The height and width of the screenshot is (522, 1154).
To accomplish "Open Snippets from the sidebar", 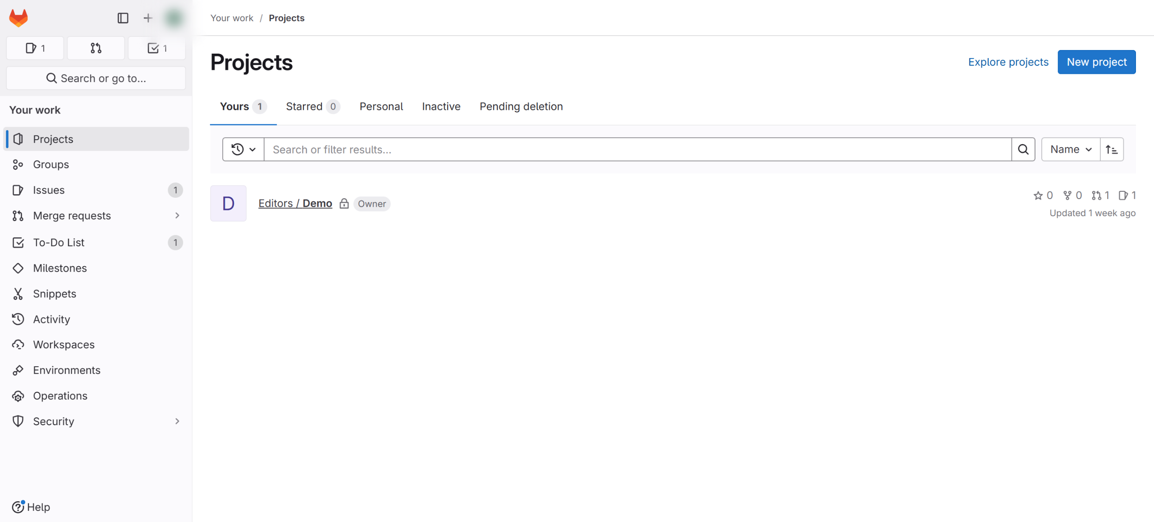I will (x=55, y=293).
